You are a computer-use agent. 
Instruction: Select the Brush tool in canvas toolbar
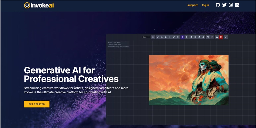coord(158,37)
